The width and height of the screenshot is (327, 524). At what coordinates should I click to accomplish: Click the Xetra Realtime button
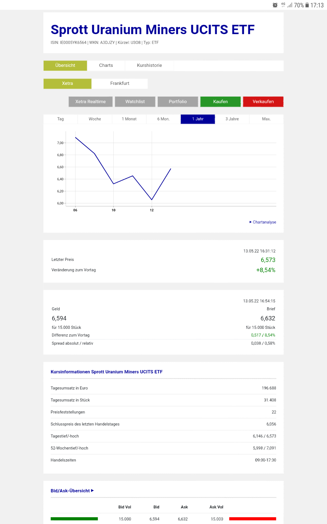tap(90, 102)
